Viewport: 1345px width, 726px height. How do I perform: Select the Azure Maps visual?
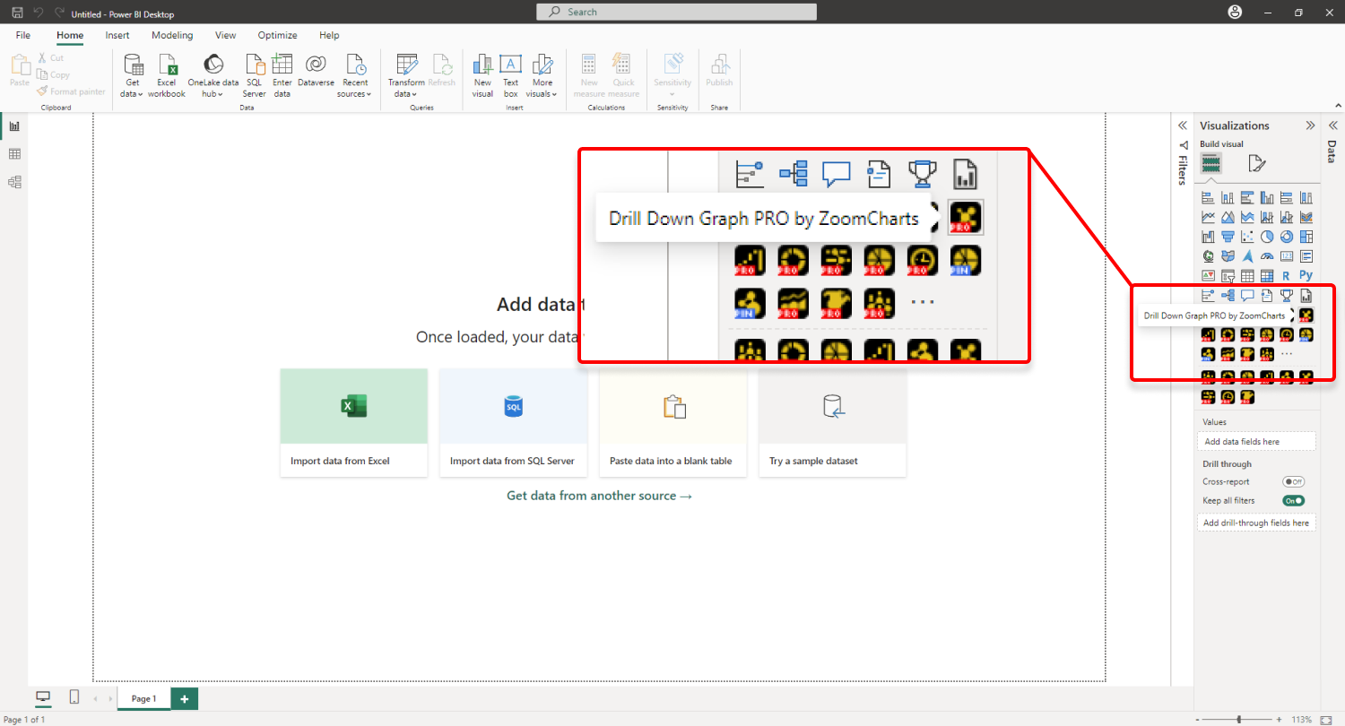click(1247, 256)
